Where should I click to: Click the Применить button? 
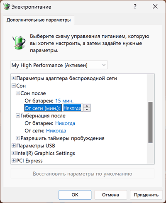point(146,195)
